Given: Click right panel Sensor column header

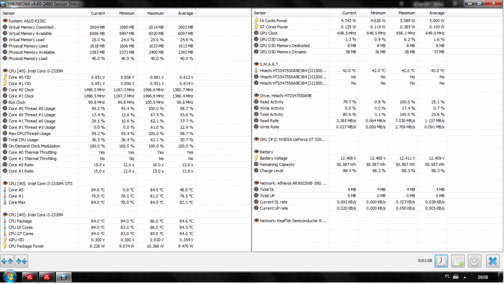Looking at the screenshot, I should [x=290, y=13].
